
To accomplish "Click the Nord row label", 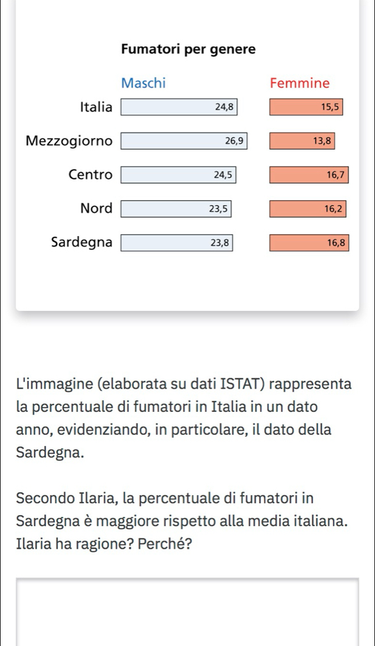I will [x=96, y=209].
